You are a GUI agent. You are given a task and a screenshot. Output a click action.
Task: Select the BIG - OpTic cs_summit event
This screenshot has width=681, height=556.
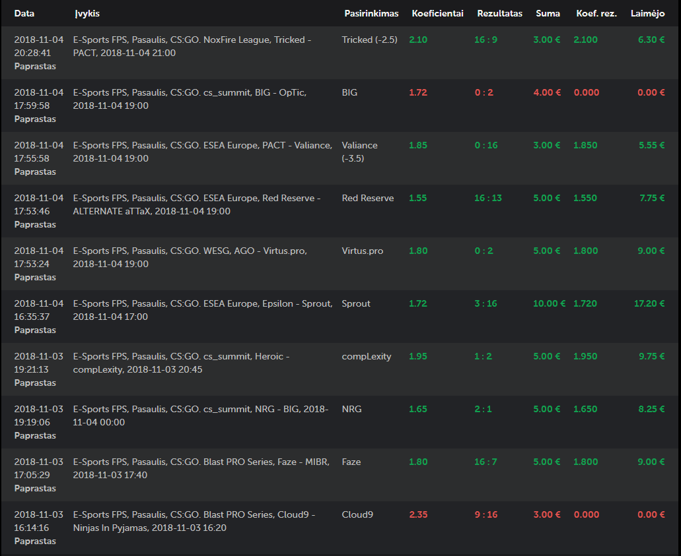pos(190,99)
